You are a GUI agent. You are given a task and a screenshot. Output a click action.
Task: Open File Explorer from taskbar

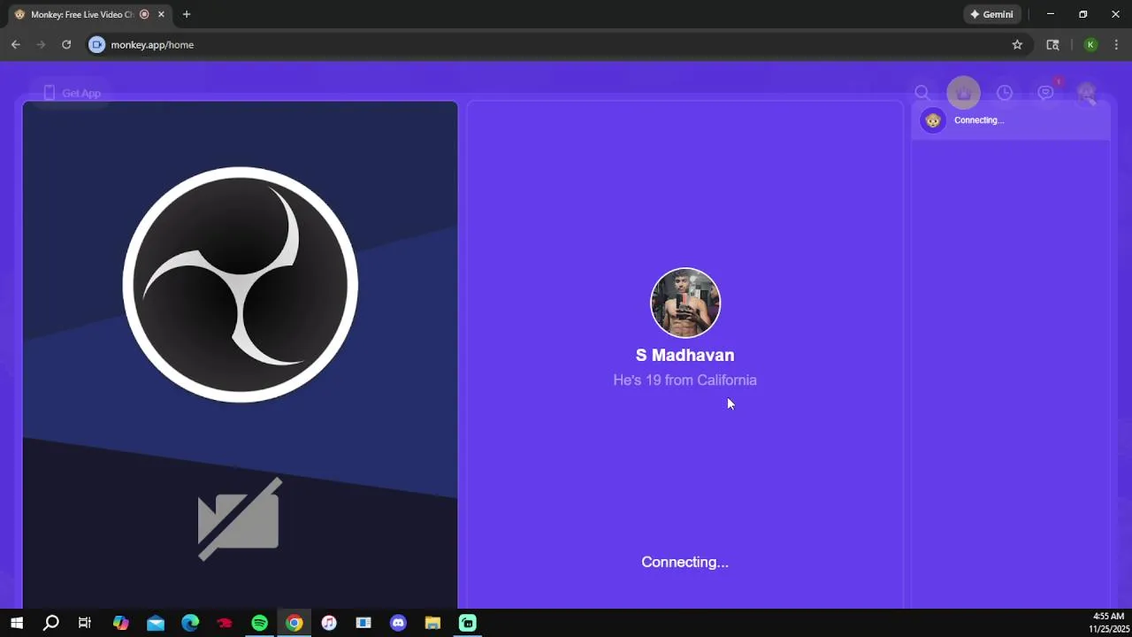tap(432, 623)
